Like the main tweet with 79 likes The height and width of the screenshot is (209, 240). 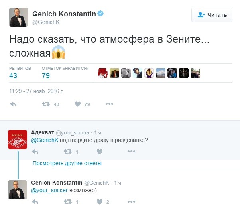(78, 104)
